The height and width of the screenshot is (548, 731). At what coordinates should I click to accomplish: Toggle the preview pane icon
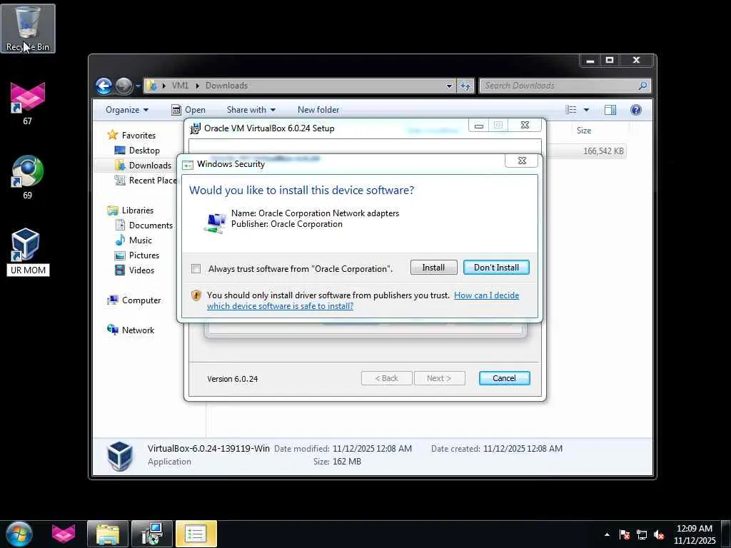(610, 110)
